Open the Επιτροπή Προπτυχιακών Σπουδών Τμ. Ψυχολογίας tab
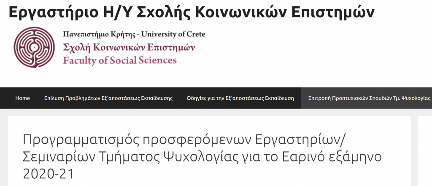Image resolution: width=432 pixels, height=186 pixels. [x=367, y=98]
